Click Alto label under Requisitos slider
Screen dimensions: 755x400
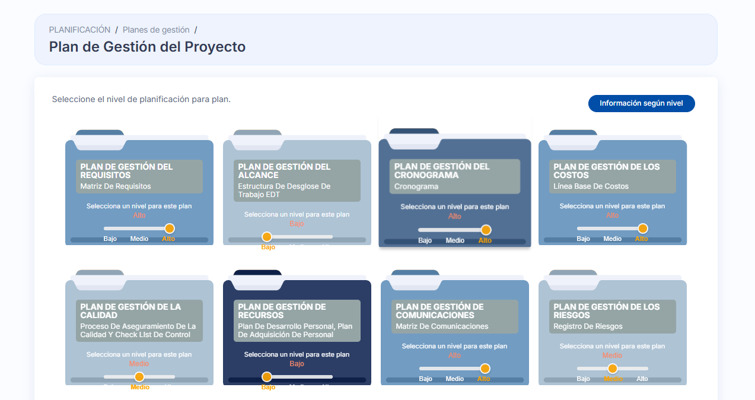click(168, 239)
